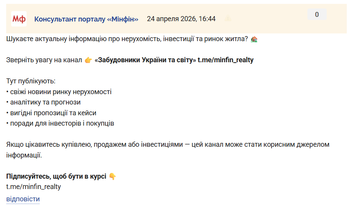Click the «поради для інвесторів і покупців» bullet line
The height and width of the screenshot is (209, 351).
(60, 124)
